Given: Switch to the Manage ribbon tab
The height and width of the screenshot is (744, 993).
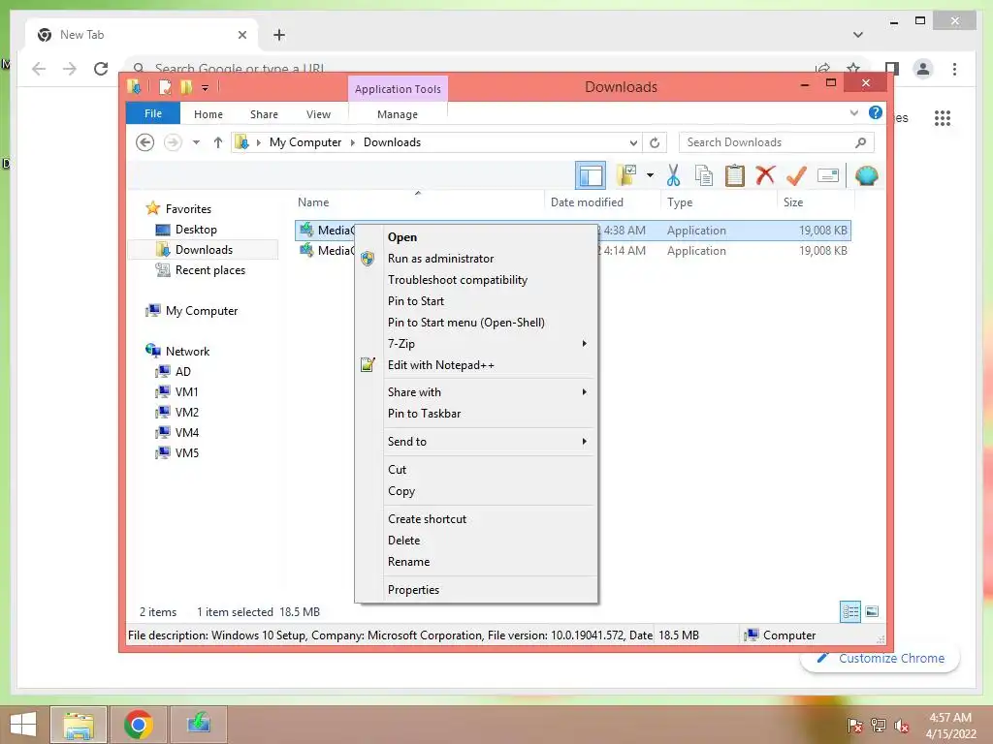Looking at the screenshot, I should (x=397, y=114).
